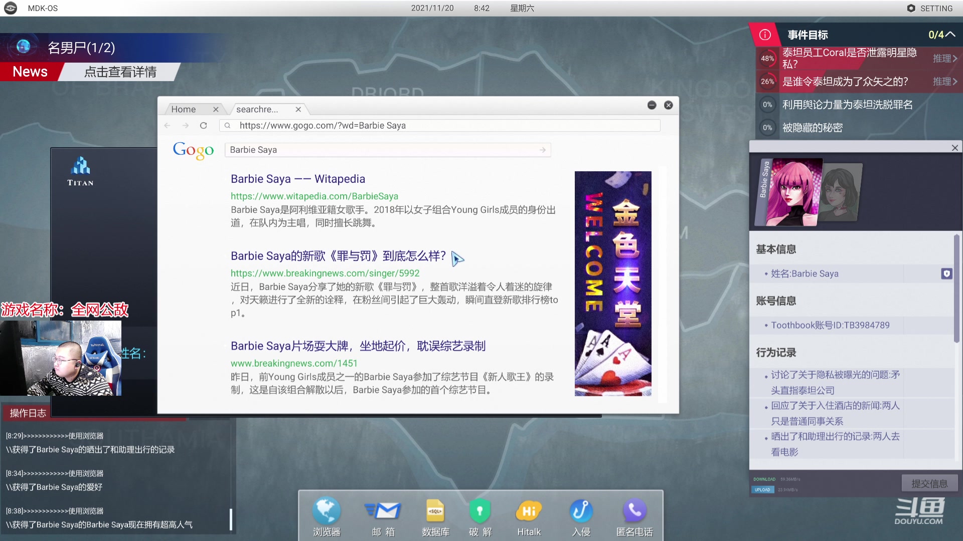963x541 pixels.
Task: Click the News globe icon
Action: click(x=23, y=47)
